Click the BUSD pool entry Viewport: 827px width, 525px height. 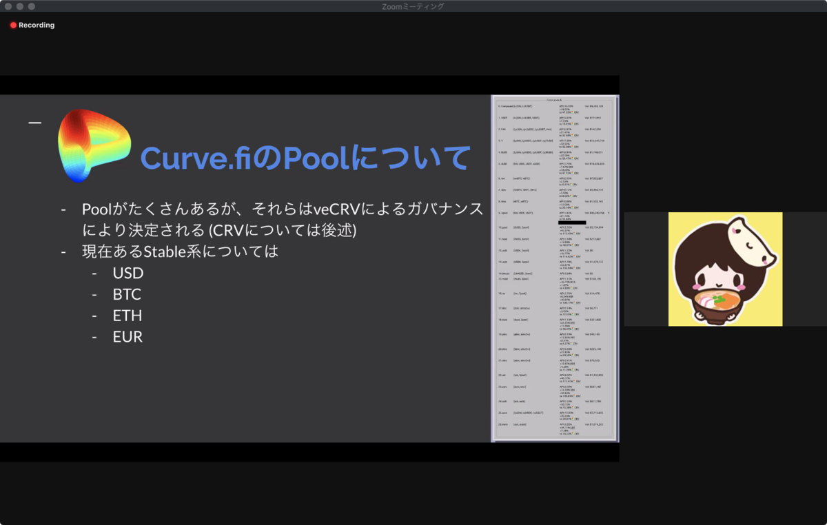tap(501, 152)
